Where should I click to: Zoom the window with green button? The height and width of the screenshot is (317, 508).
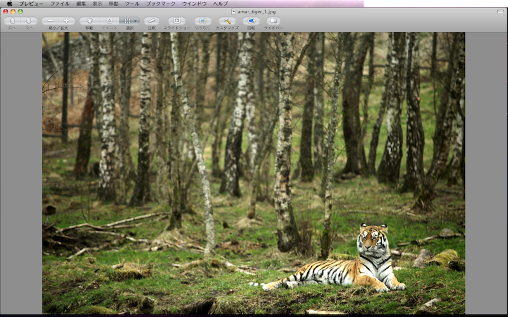tap(20, 11)
